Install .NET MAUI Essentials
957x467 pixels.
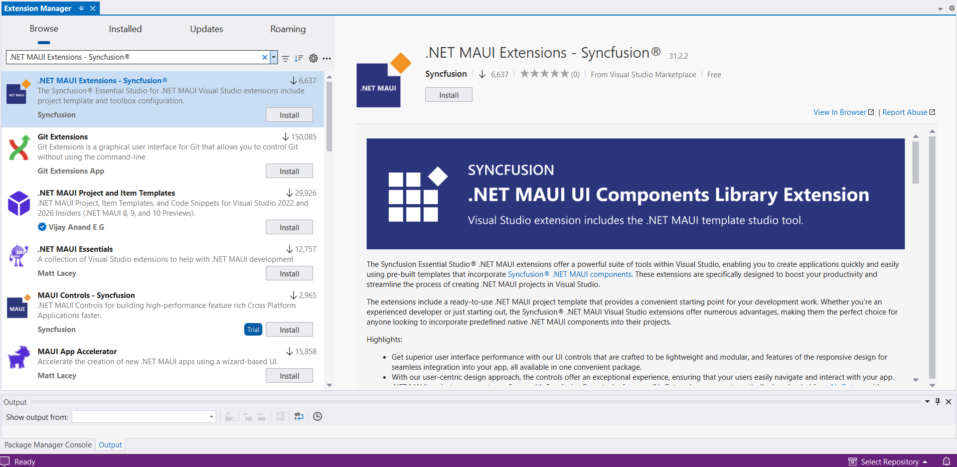tap(289, 273)
